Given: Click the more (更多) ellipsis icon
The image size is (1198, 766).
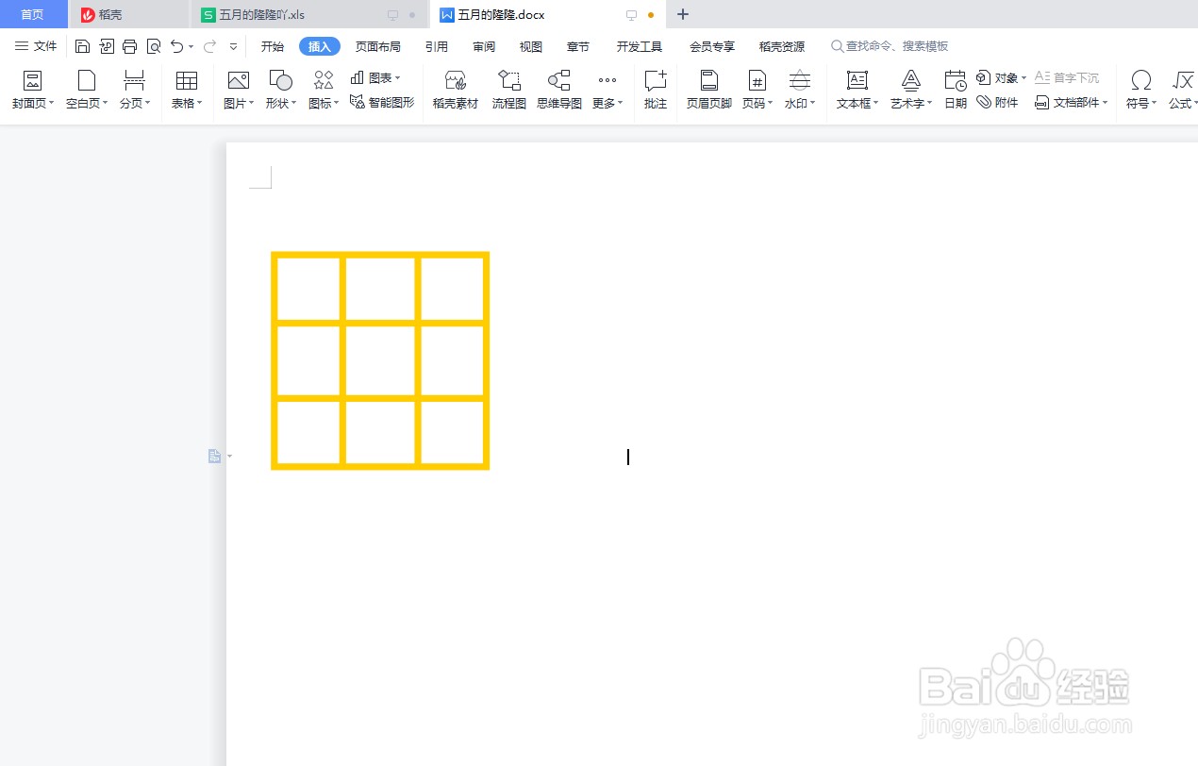Looking at the screenshot, I should click(607, 80).
